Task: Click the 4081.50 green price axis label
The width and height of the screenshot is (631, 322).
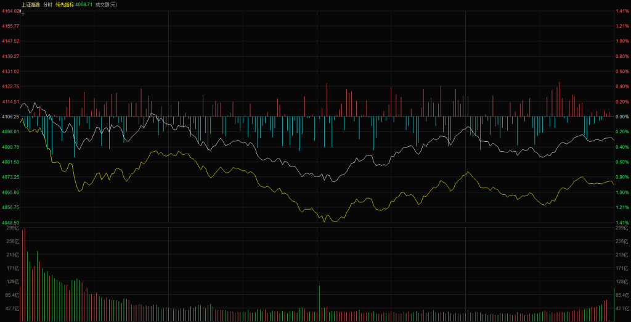Action: (10, 162)
